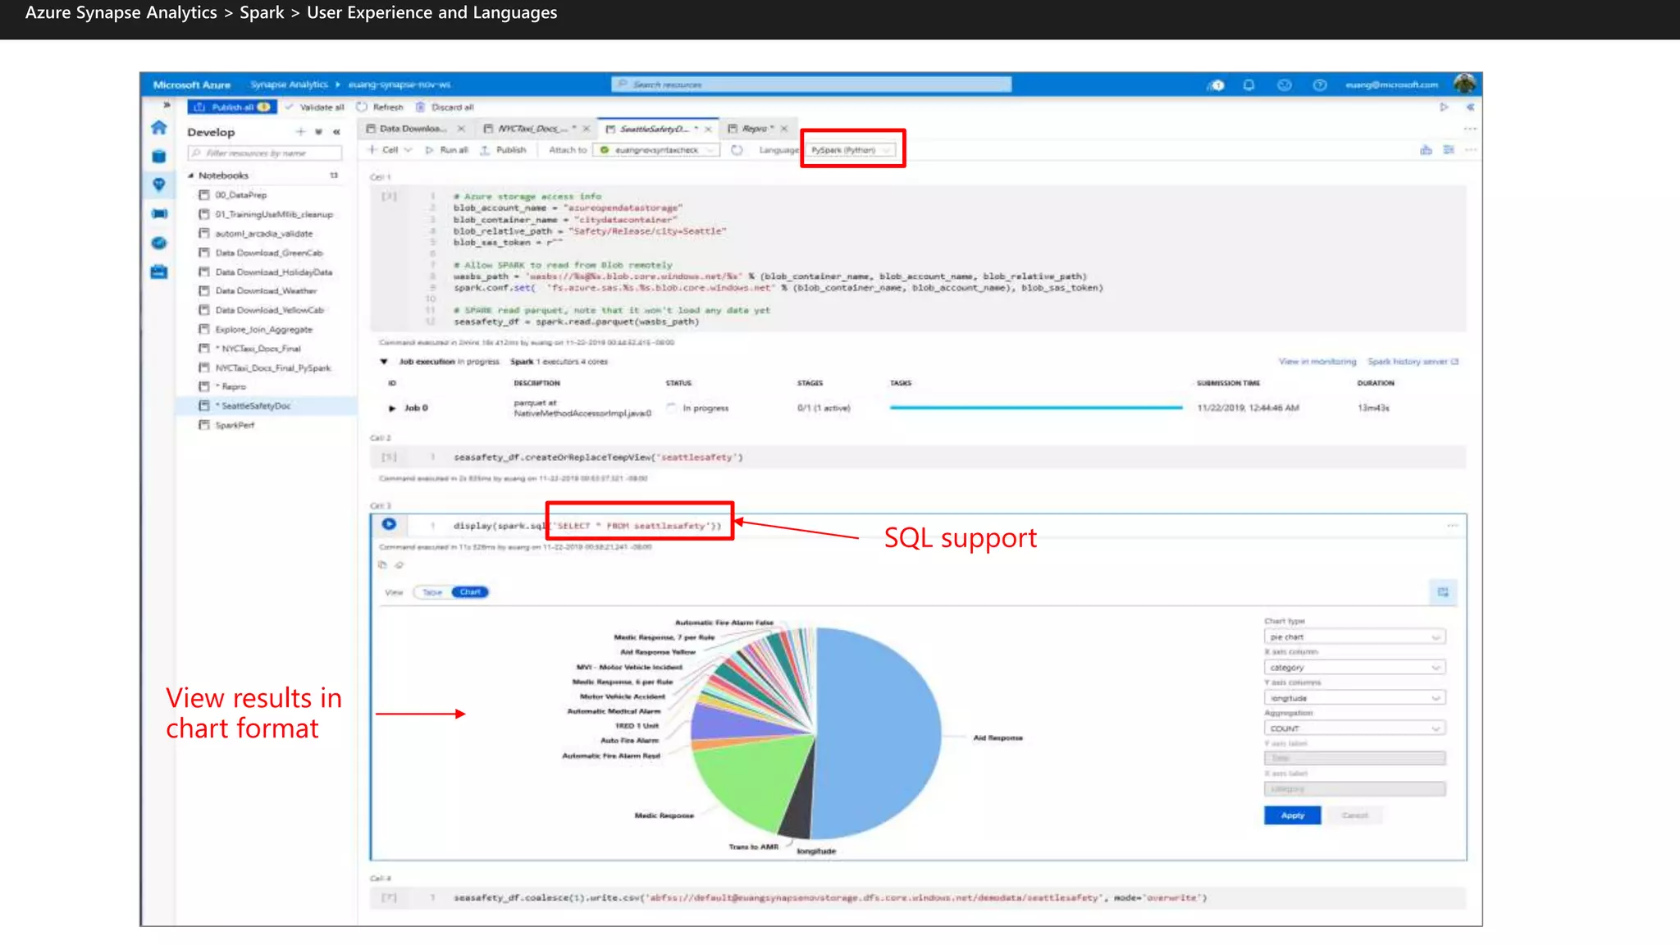
Task: Open the 01_TrainingUseMllib_cleanup notebook
Action: (274, 214)
